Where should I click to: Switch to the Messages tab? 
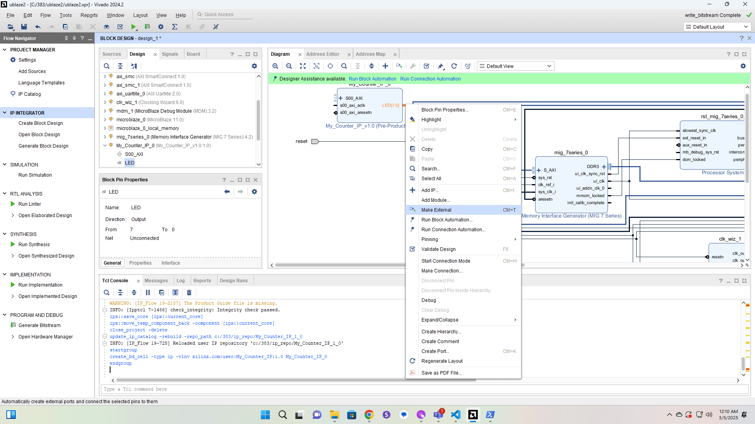(x=156, y=281)
